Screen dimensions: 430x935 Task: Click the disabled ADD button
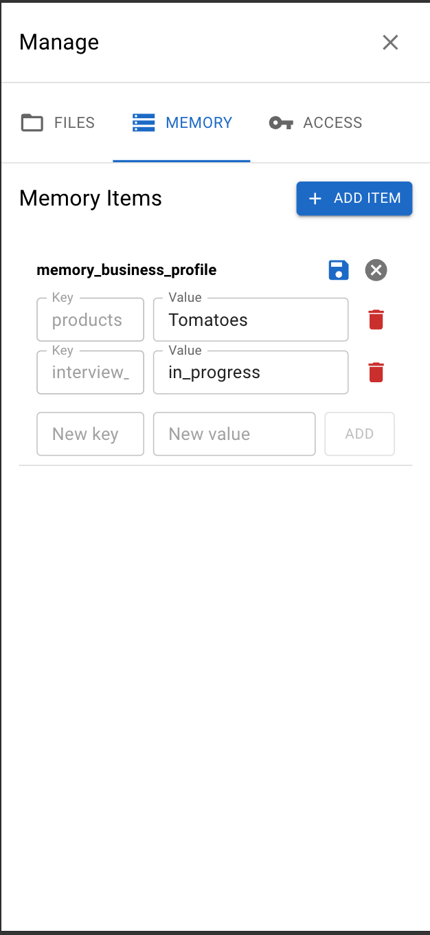(x=359, y=434)
